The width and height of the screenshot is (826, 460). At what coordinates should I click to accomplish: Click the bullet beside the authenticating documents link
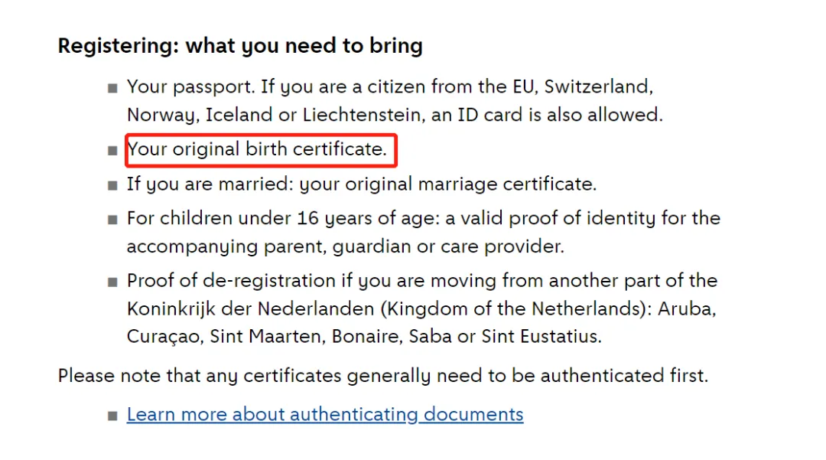(112, 416)
